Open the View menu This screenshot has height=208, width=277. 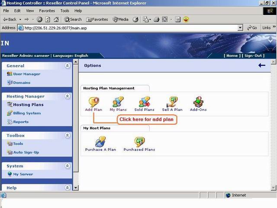(30, 11)
